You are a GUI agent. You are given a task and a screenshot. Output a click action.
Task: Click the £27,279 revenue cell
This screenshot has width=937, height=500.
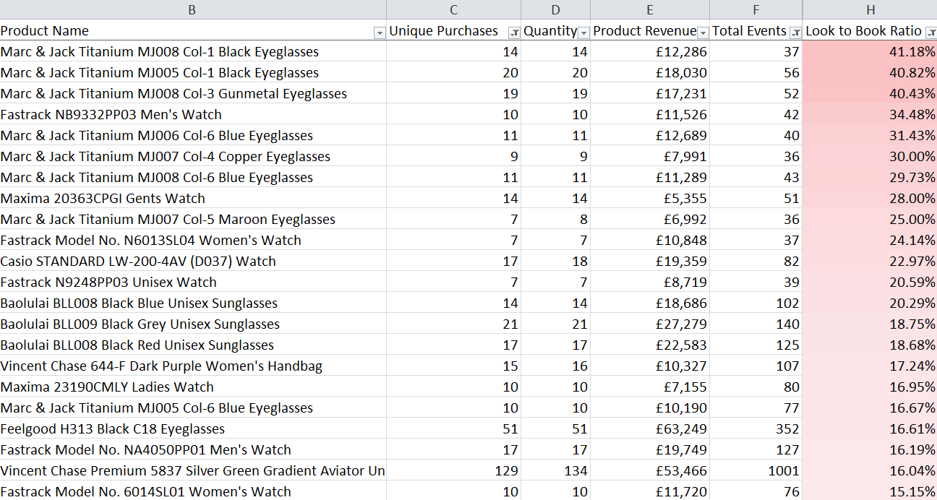[650, 324]
